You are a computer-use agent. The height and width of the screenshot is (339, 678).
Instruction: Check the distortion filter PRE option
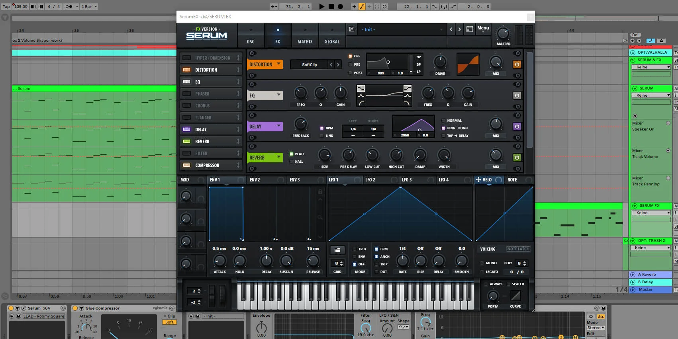click(350, 64)
